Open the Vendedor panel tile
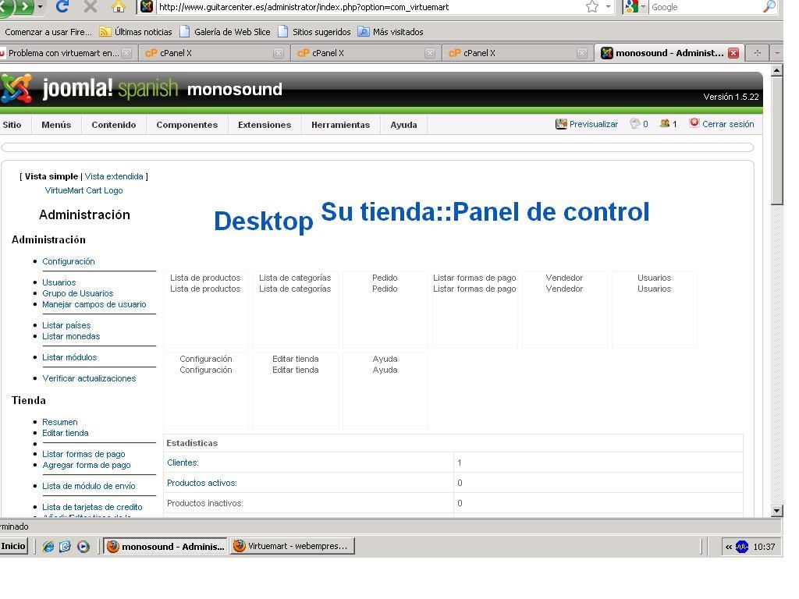Screen dimensions: 799x599 click(x=564, y=309)
